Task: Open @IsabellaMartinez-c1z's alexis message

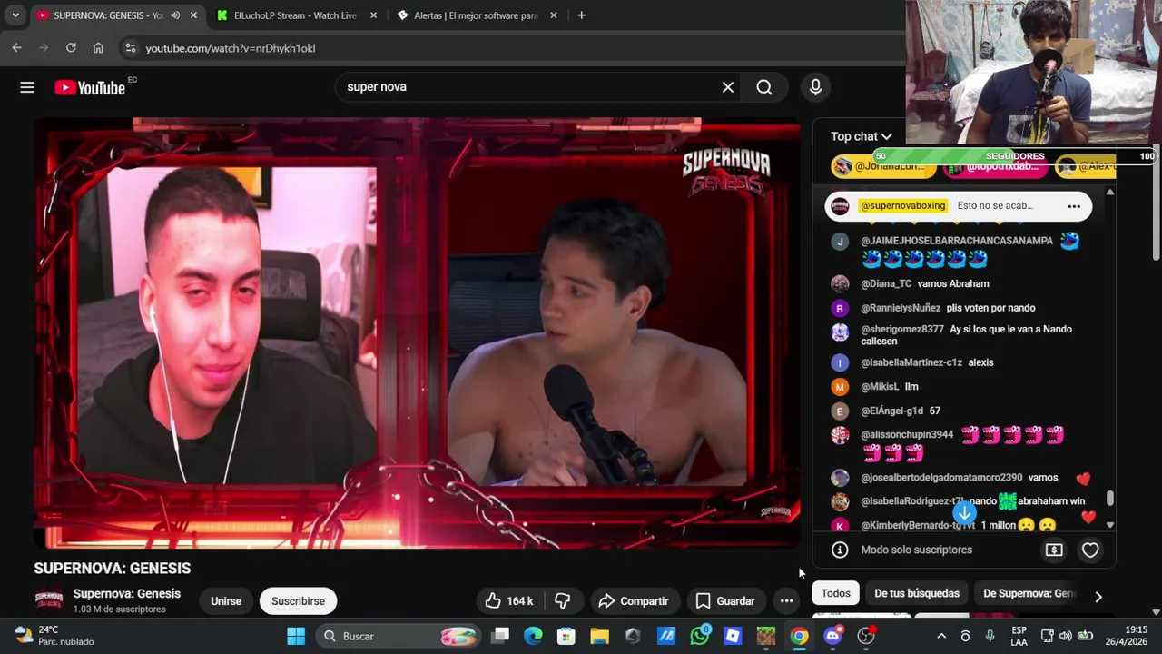Action: click(x=964, y=362)
